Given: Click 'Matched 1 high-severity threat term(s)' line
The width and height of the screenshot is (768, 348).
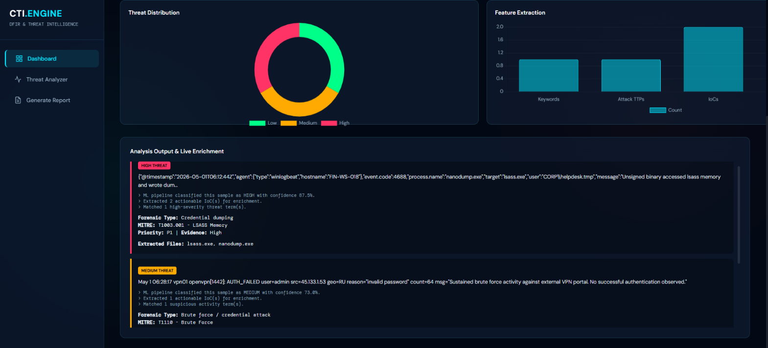Looking at the screenshot, I should pos(192,207).
